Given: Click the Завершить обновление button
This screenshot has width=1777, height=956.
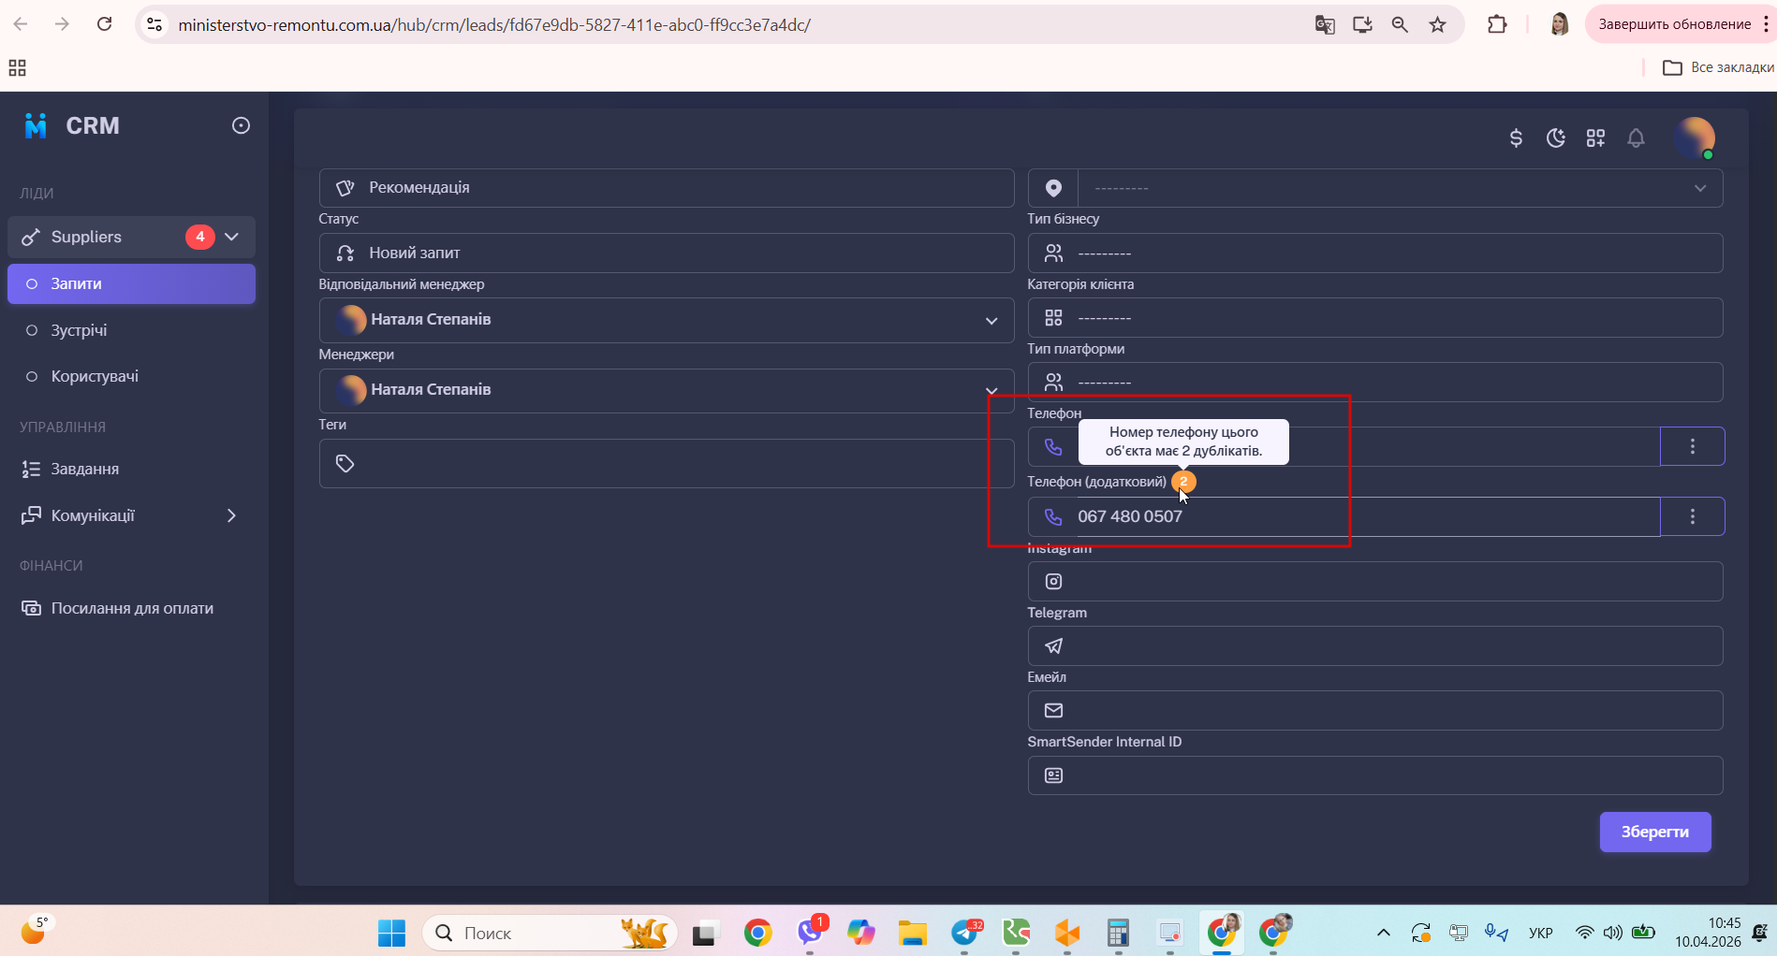Looking at the screenshot, I should (x=1674, y=24).
